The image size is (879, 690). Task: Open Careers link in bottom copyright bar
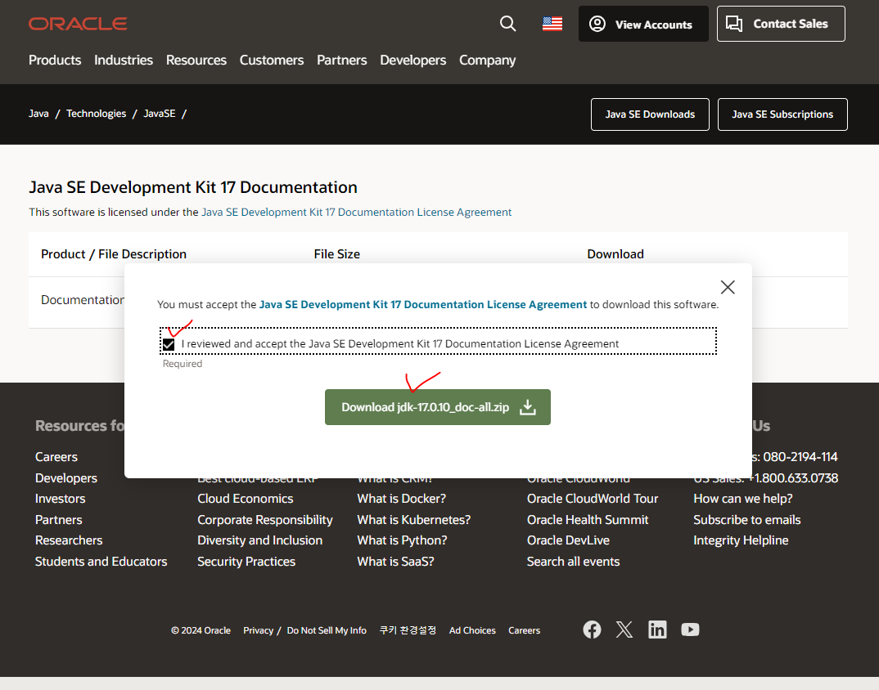click(x=524, y=630)
